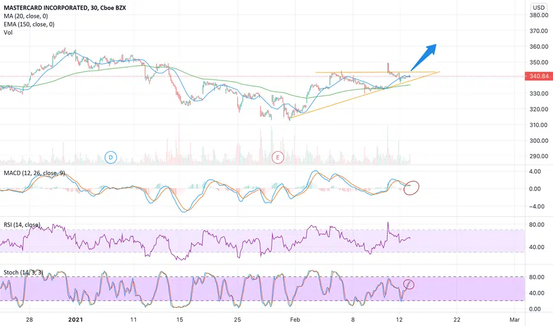Click the MACD 4.00 axis value

(x=535, y=172)
